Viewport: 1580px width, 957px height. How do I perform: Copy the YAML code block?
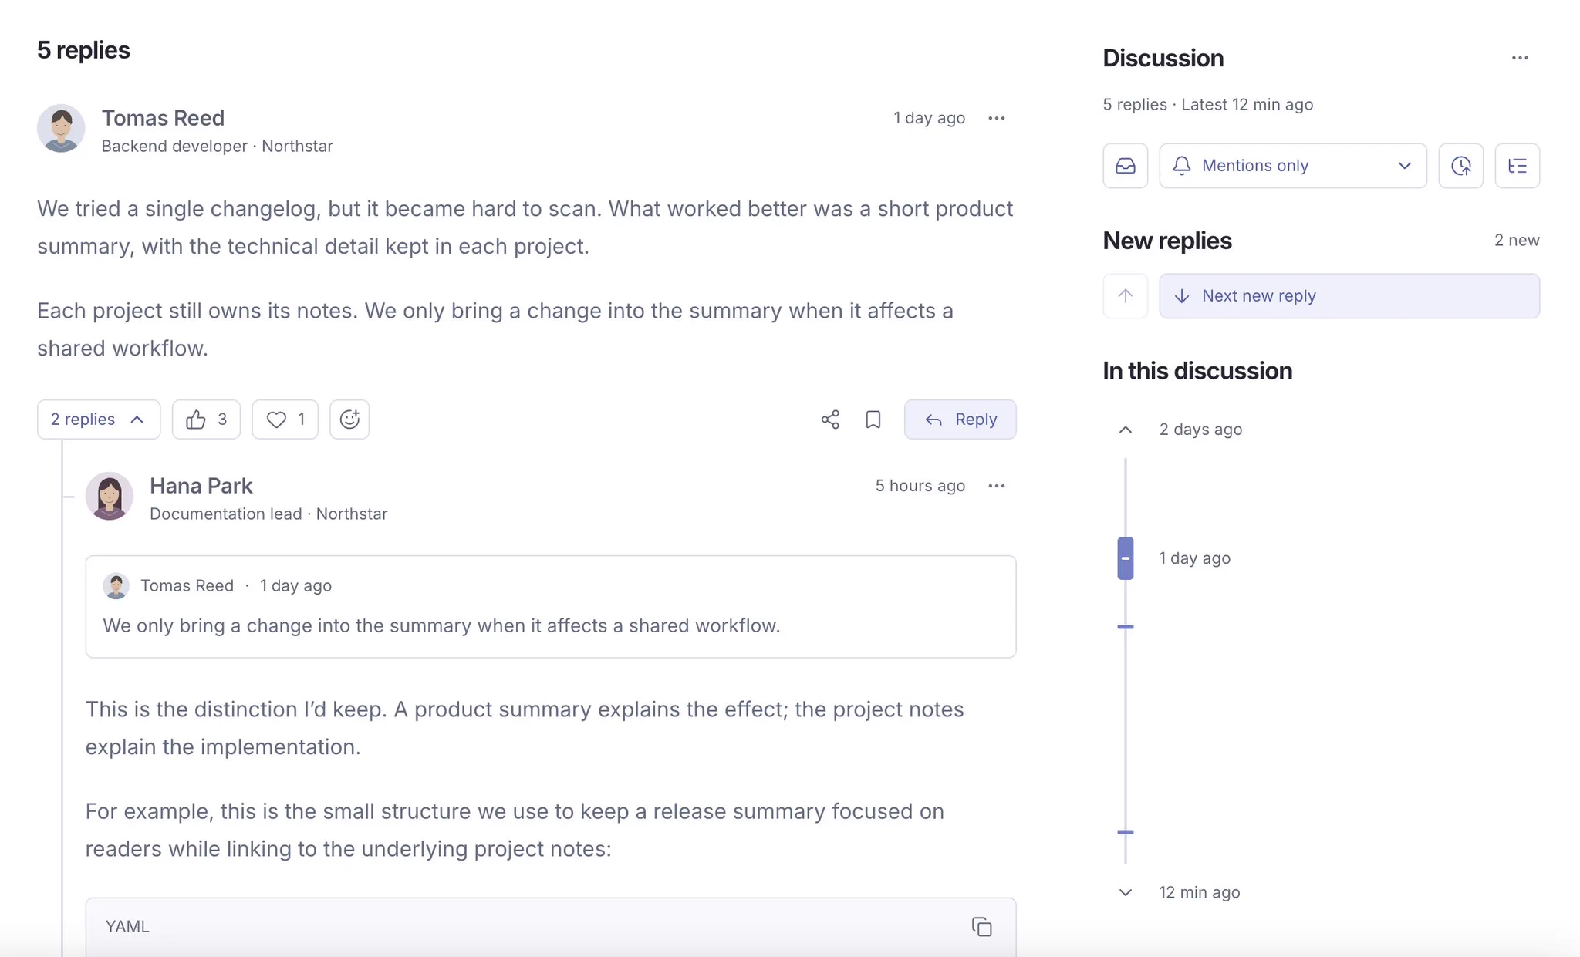pyautogui.click(x=981, y=926)
